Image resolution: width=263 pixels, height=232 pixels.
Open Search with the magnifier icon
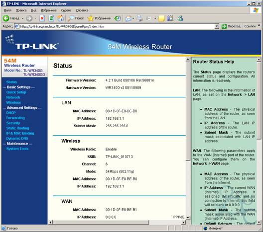point(76,18)
